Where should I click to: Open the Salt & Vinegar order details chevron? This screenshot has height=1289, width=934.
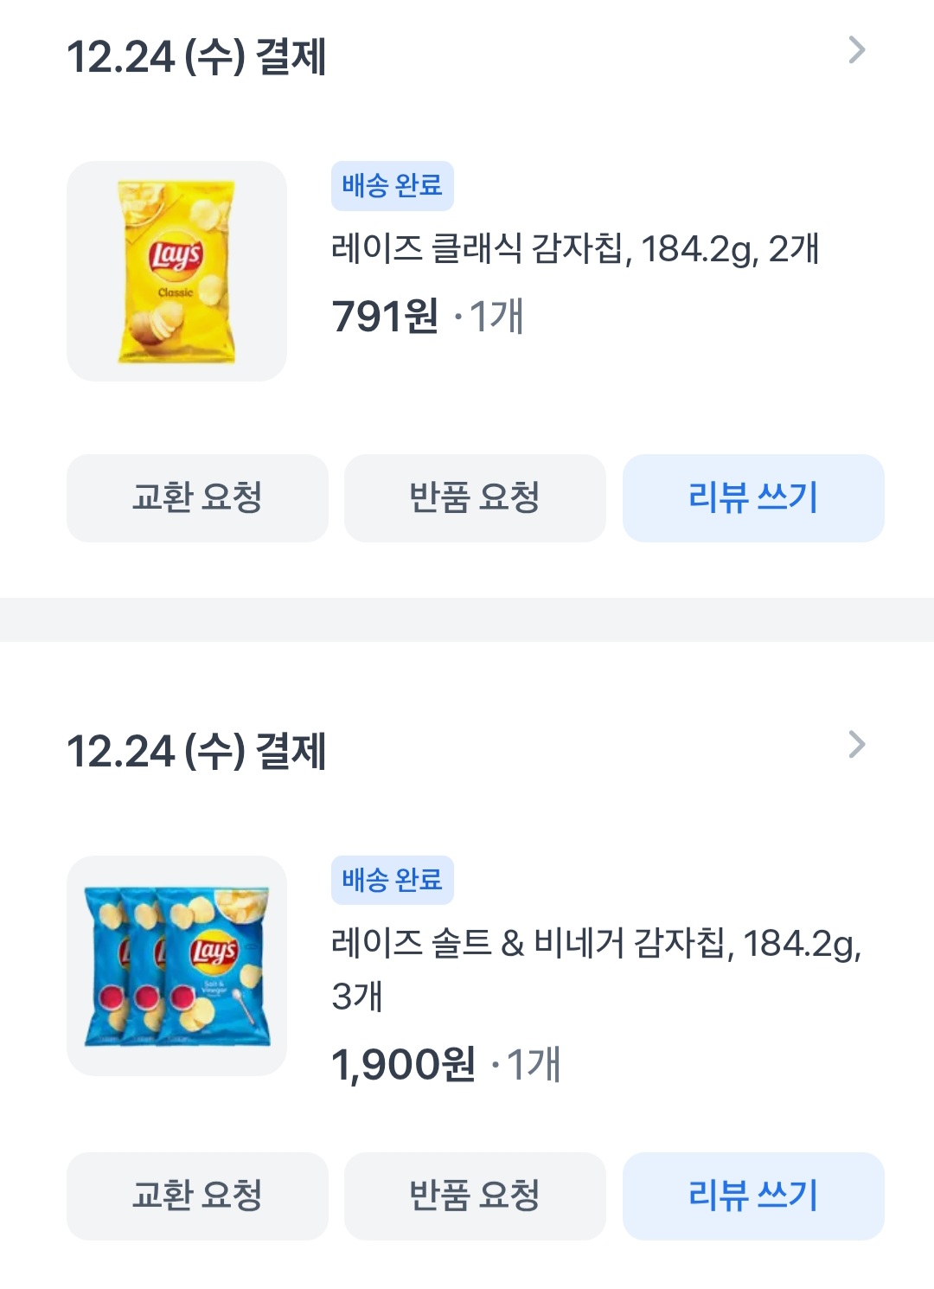click(856, 745)
